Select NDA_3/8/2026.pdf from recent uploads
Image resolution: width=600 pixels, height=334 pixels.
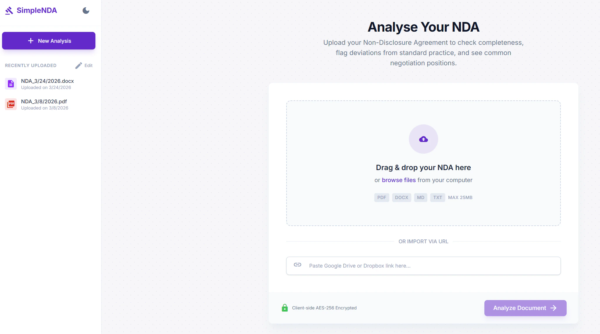(44, 102)
